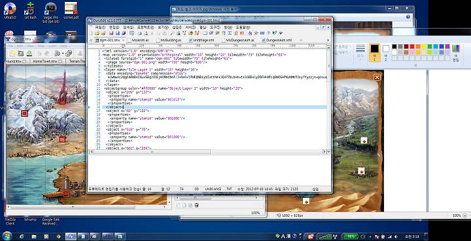
Task: Switch to the MUAnim.as tab in DuruEdit
Action: (139, 40)
